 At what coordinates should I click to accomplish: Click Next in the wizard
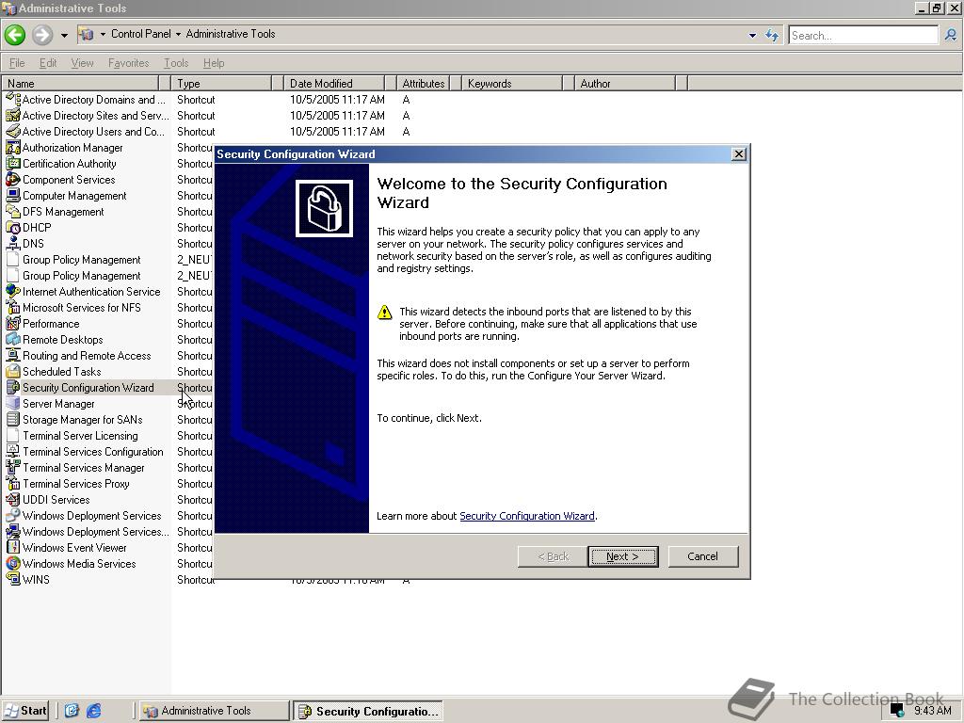pyautogui.click(x=623, y=556)
